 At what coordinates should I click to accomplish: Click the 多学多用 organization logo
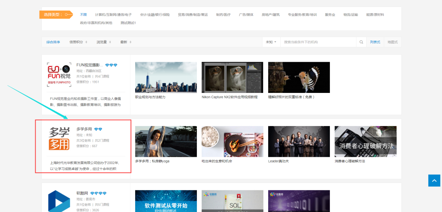click(x=59, y=139)
